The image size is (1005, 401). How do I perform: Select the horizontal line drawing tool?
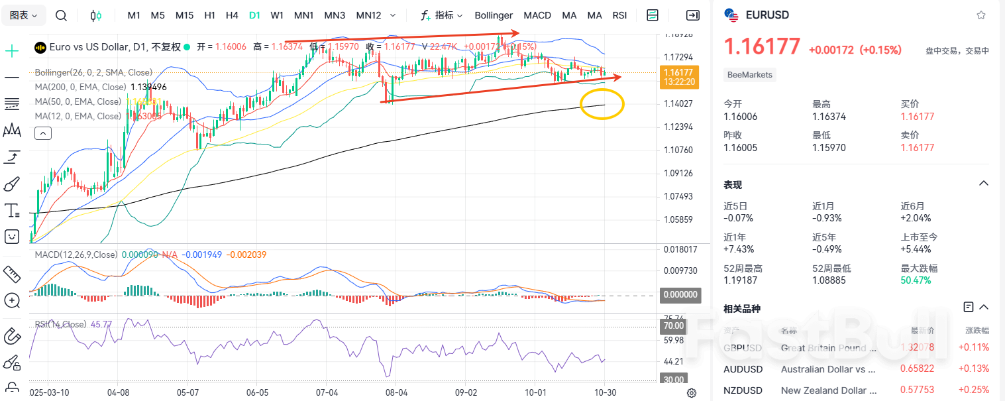tap(11, 77)
